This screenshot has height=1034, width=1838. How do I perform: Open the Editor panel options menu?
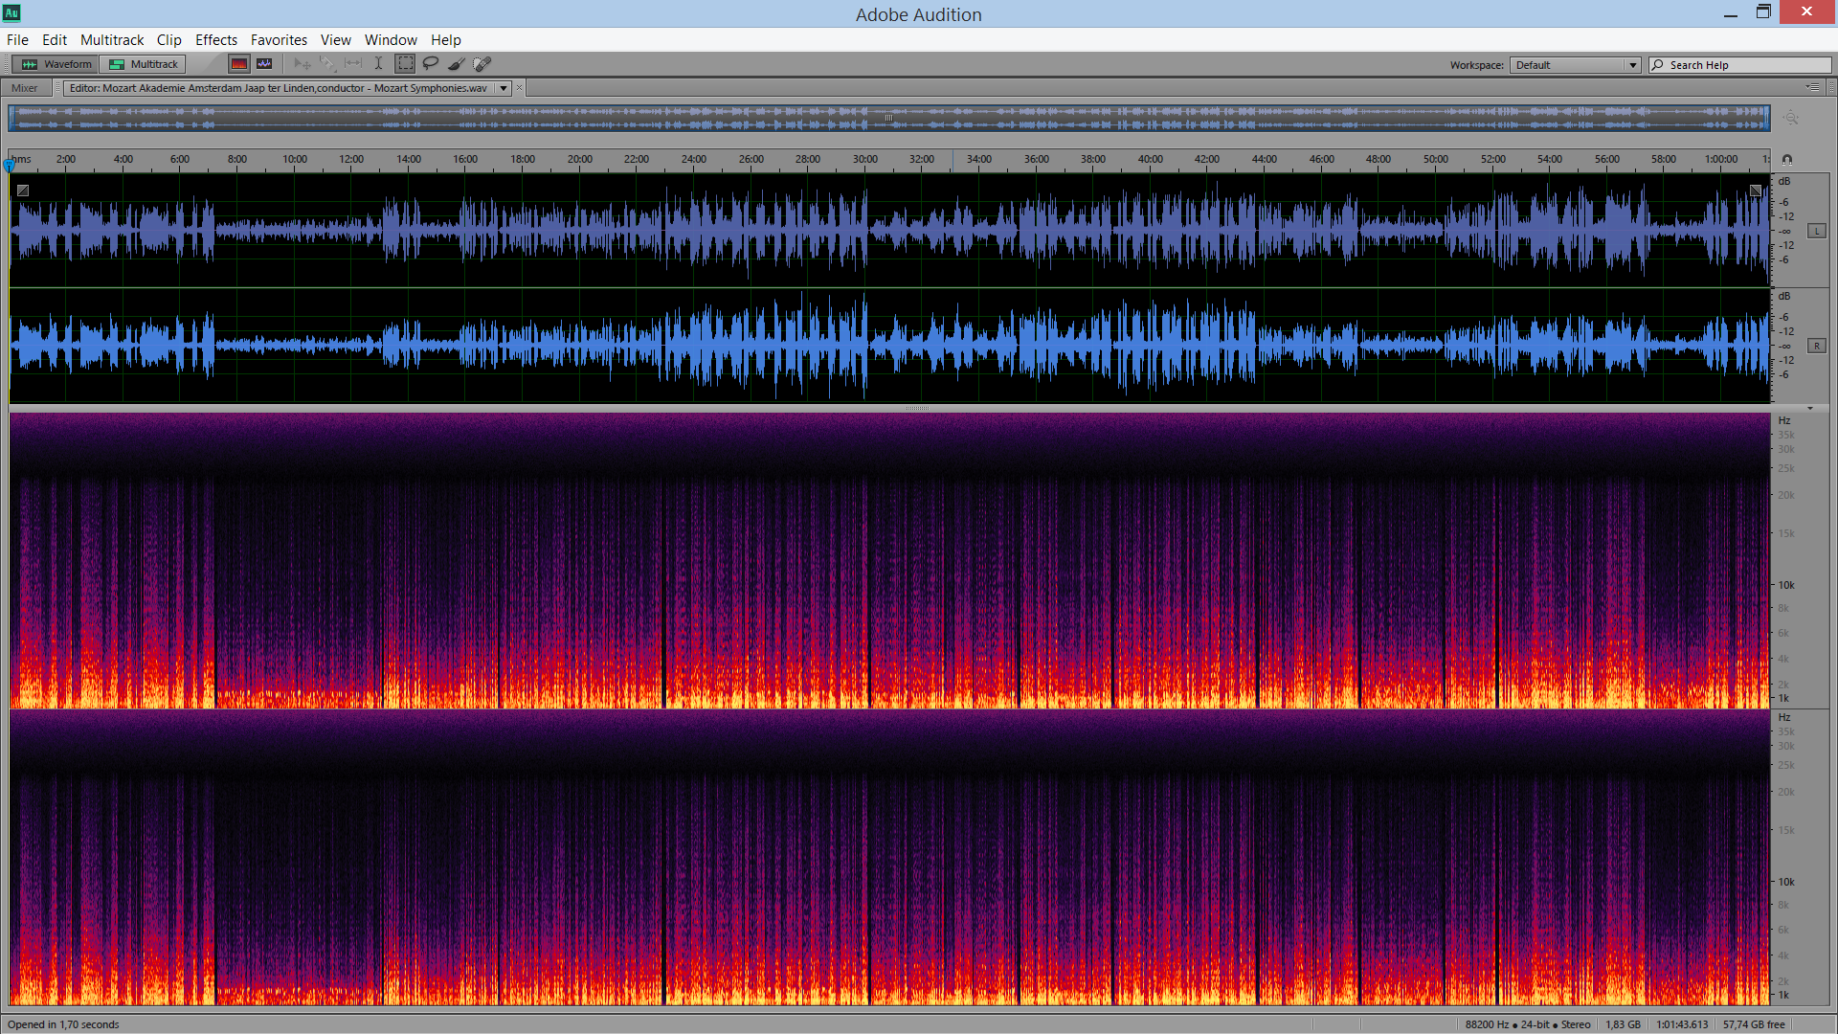(x=1813, y=87)
